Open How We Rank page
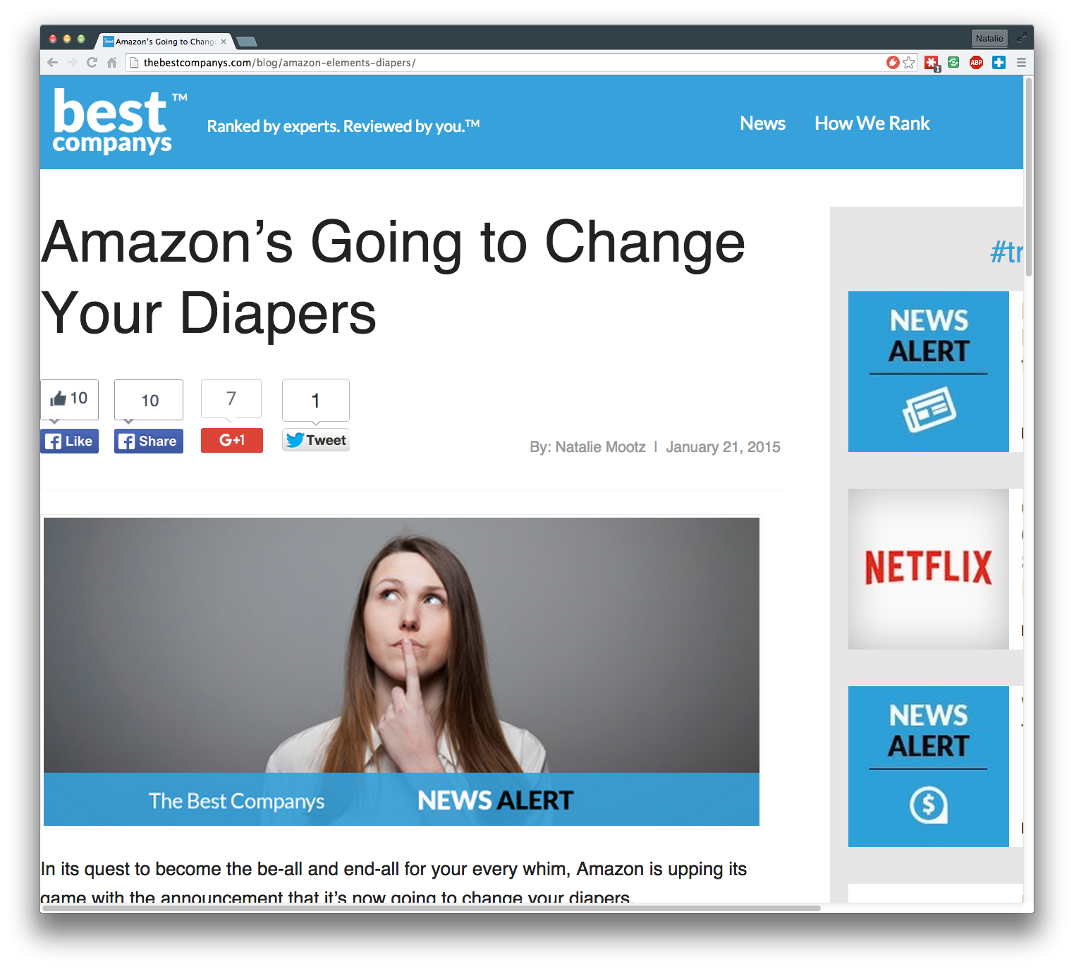Screen dimensions: 1074x969 click(x=872, y=123)
